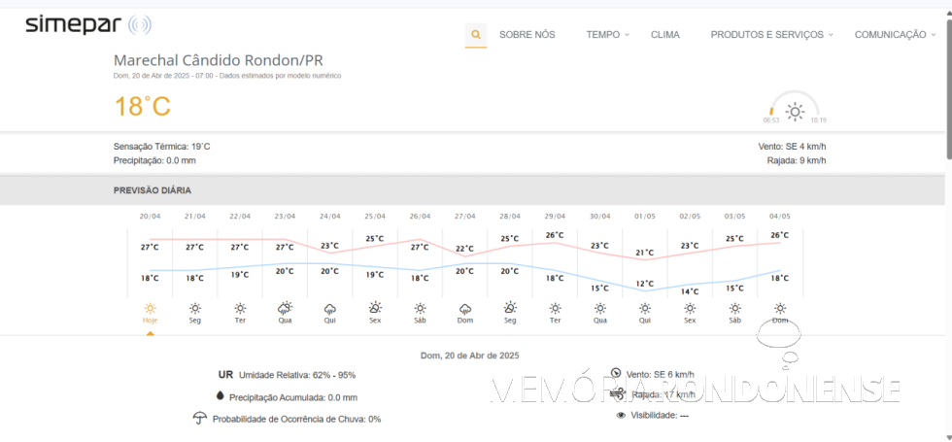The height and width of the screenshot is (442, 952).
Task: Open the SOBRE NÓS menu item
Action: click(x=527, y=35)
